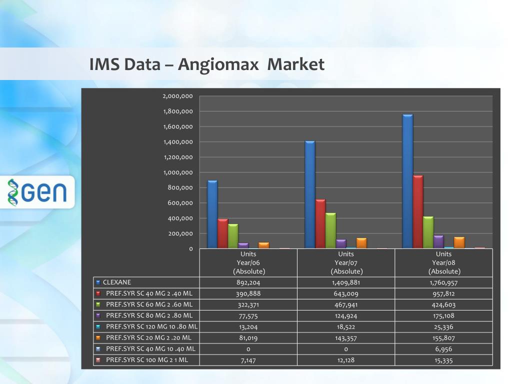Click the 1,000,000 axis label
This screenshot has height=384, width=512.
[x=178, y=172]
